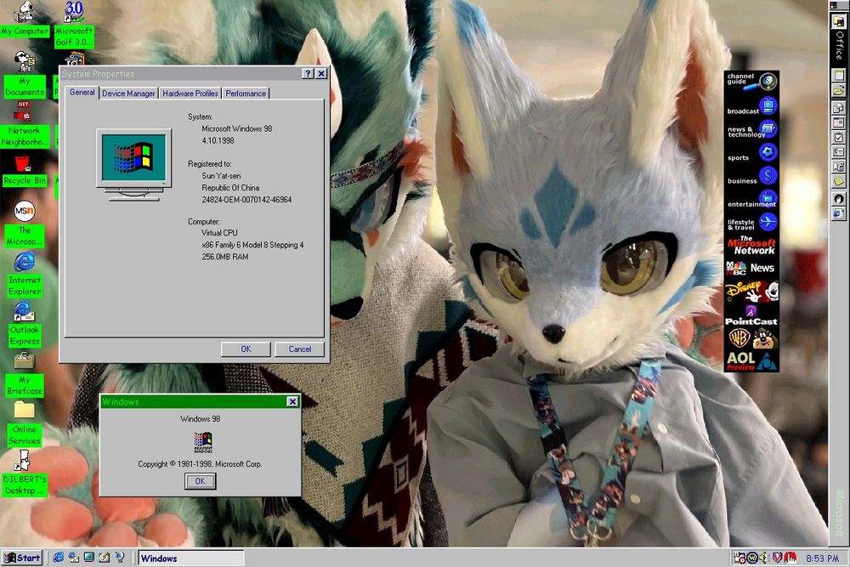Viewport: 850px width, 567px height.
Task: Switch to the General tab
Action: pos(82,92)
